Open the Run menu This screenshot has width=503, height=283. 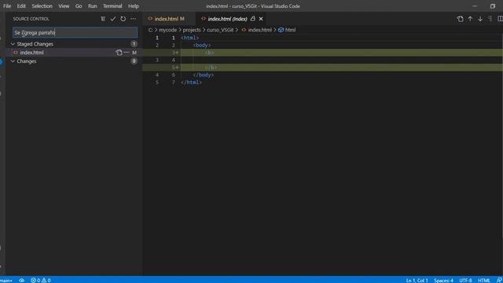[93, 6]
